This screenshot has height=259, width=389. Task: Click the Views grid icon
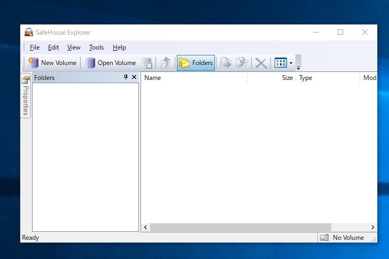coord(281,63)
